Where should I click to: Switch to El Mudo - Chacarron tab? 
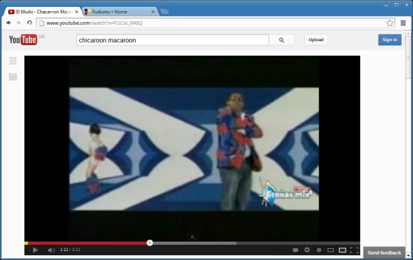(x=43, y=12)
